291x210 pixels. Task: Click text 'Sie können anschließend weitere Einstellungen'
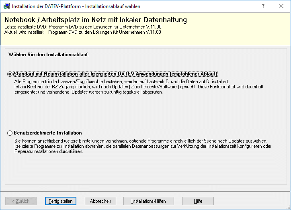[141, 141]
